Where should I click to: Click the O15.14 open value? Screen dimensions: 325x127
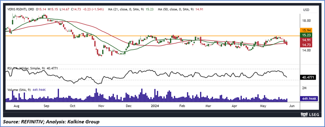point(41,9)
